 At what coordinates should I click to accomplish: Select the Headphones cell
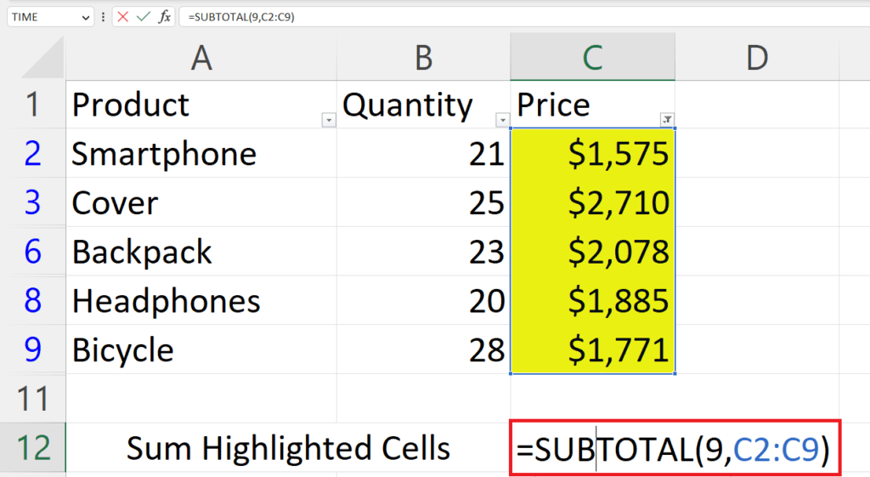pyautogui.click(x=201, y=300)
